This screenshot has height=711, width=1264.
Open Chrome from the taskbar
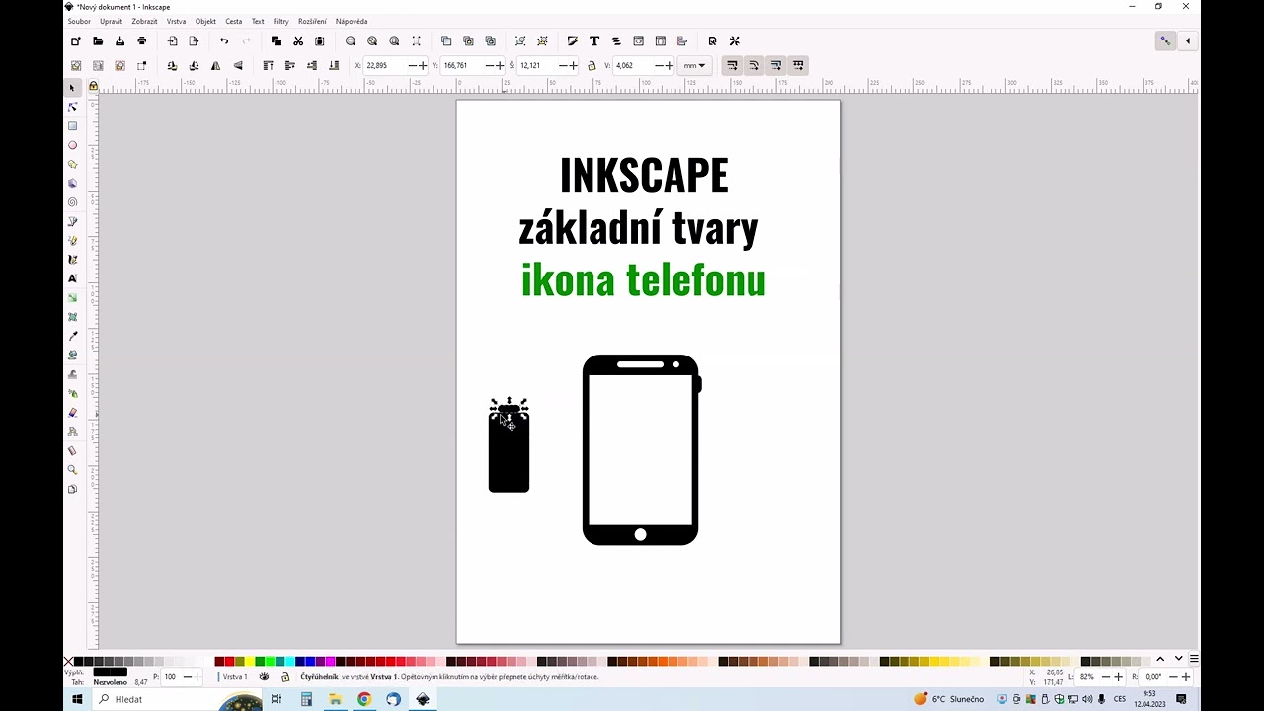tap(364, 699)
